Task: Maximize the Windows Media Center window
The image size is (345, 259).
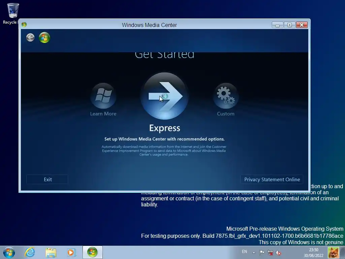Action: coord(289,25)
